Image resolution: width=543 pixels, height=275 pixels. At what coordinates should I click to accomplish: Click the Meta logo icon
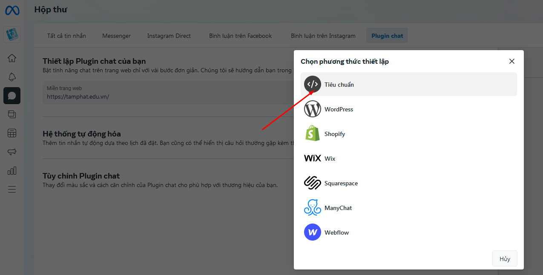[x=12, y=10]
